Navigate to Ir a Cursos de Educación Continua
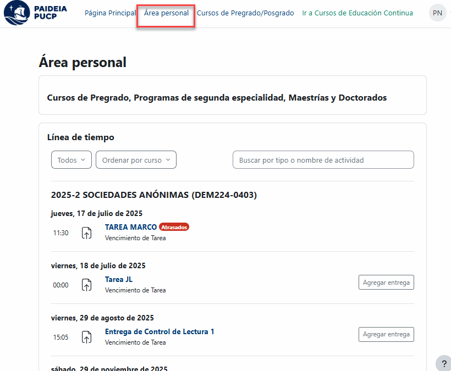Screen dimensions: 451x371 tap(358, 13)
